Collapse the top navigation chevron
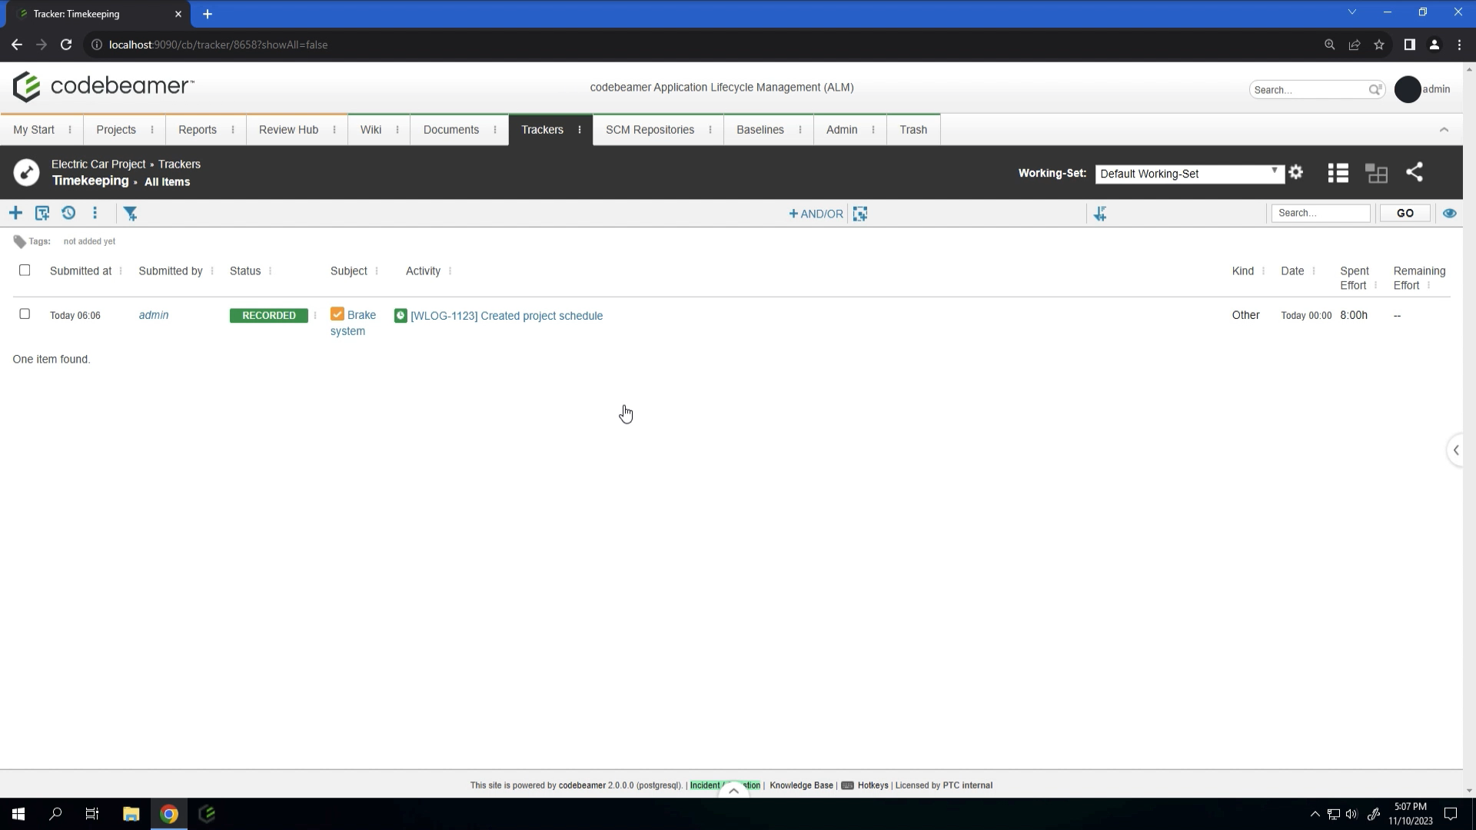The height and width of the screenshot is (830, 1476). (1444, 130)
